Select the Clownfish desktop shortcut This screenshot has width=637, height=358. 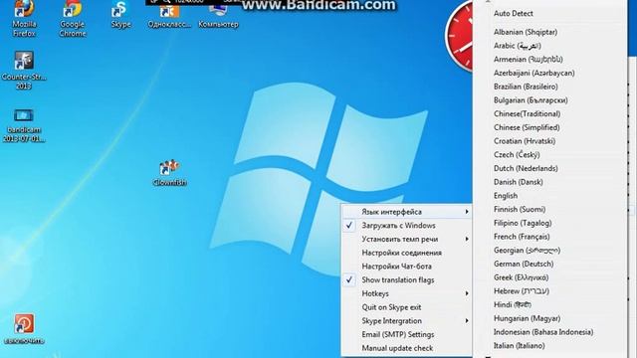169,173
